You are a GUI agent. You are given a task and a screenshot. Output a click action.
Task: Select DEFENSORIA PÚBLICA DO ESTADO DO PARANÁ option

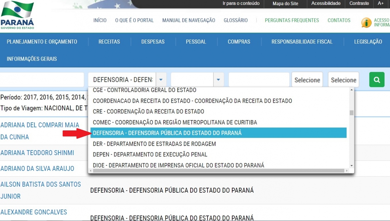click(x=219, y=133)
